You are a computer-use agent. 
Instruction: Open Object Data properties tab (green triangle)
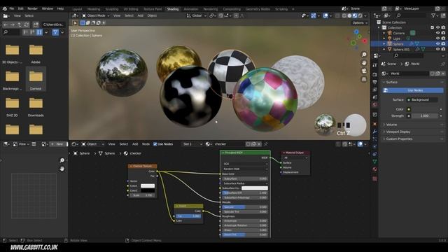pos(375,162)
